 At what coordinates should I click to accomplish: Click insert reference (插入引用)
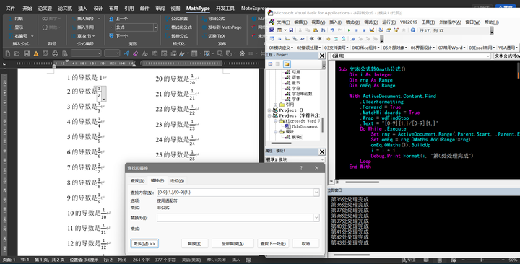[82, 27]
